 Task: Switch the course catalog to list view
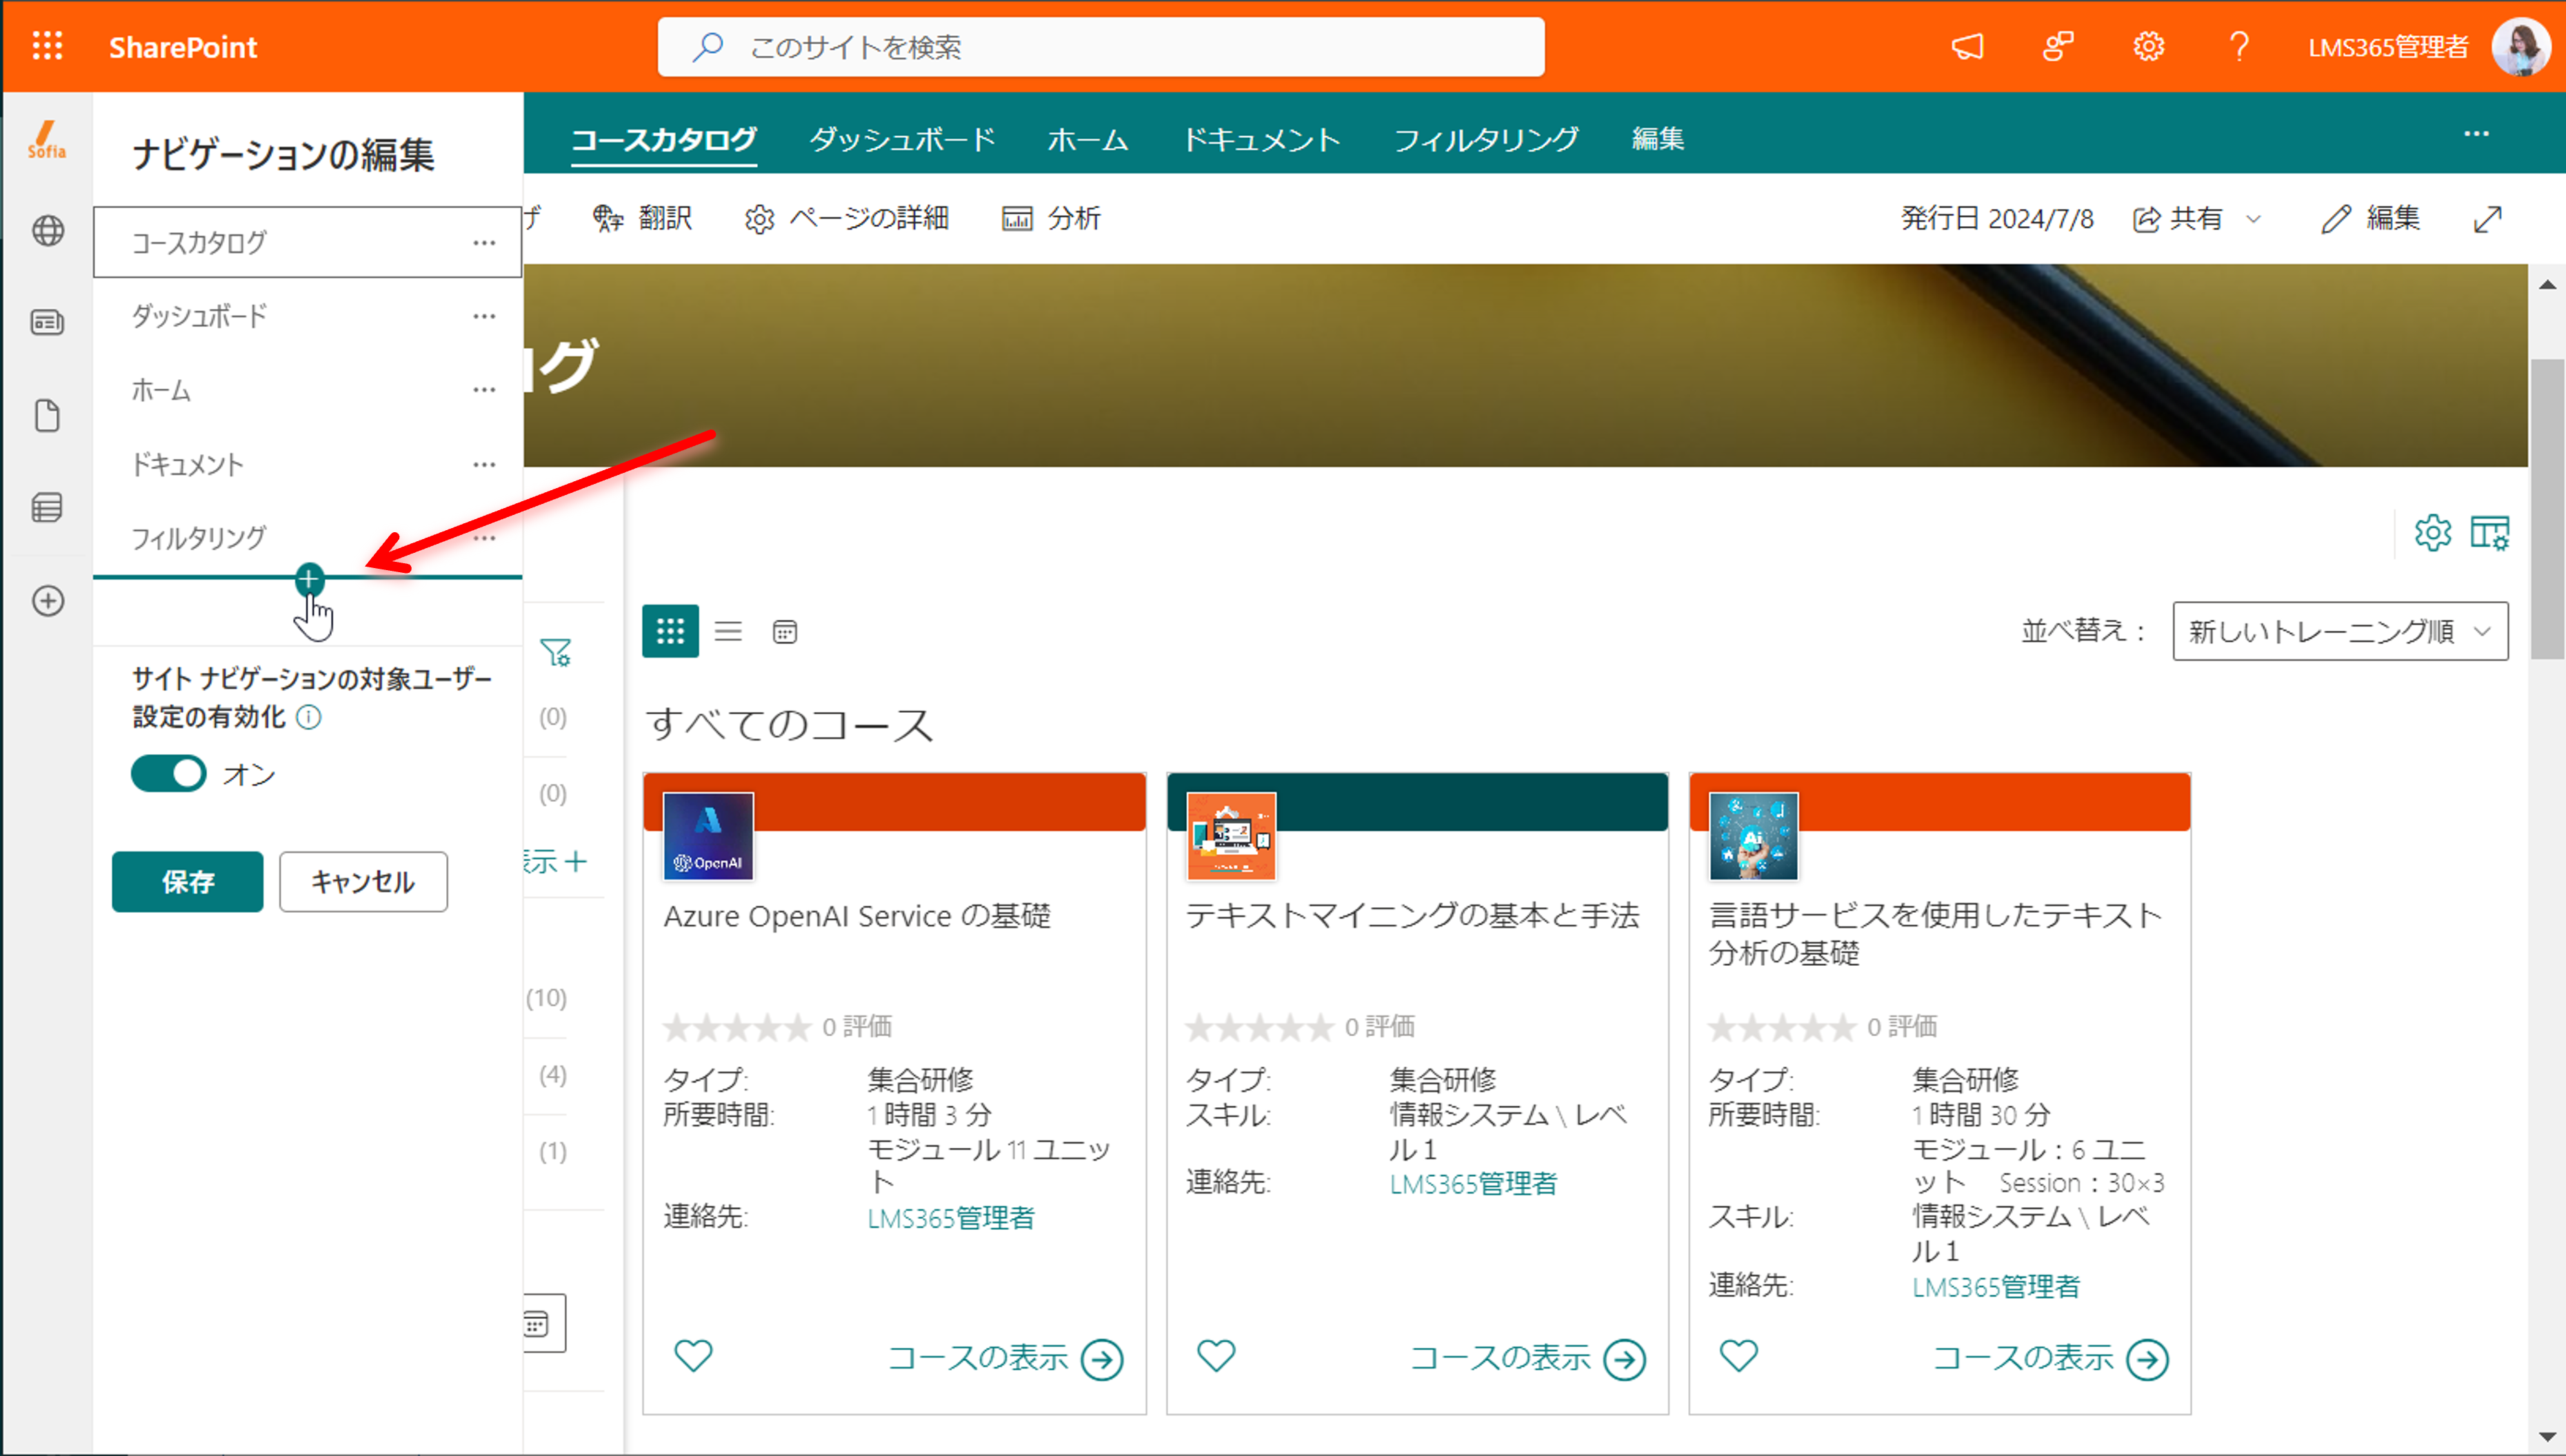728,631
